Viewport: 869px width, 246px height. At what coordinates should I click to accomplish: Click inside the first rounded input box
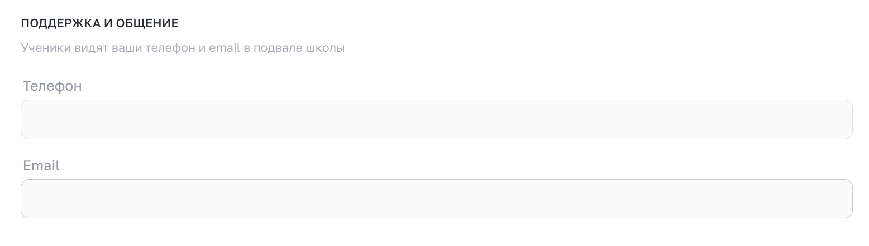tap(436, 119)
